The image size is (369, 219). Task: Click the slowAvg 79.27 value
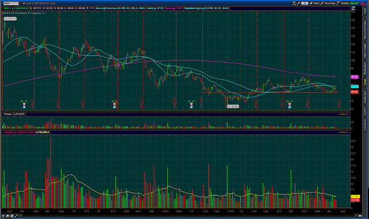pyautogui.click(x=174, y=8)
